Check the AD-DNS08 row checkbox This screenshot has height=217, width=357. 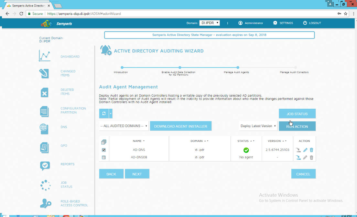(104, 157)
